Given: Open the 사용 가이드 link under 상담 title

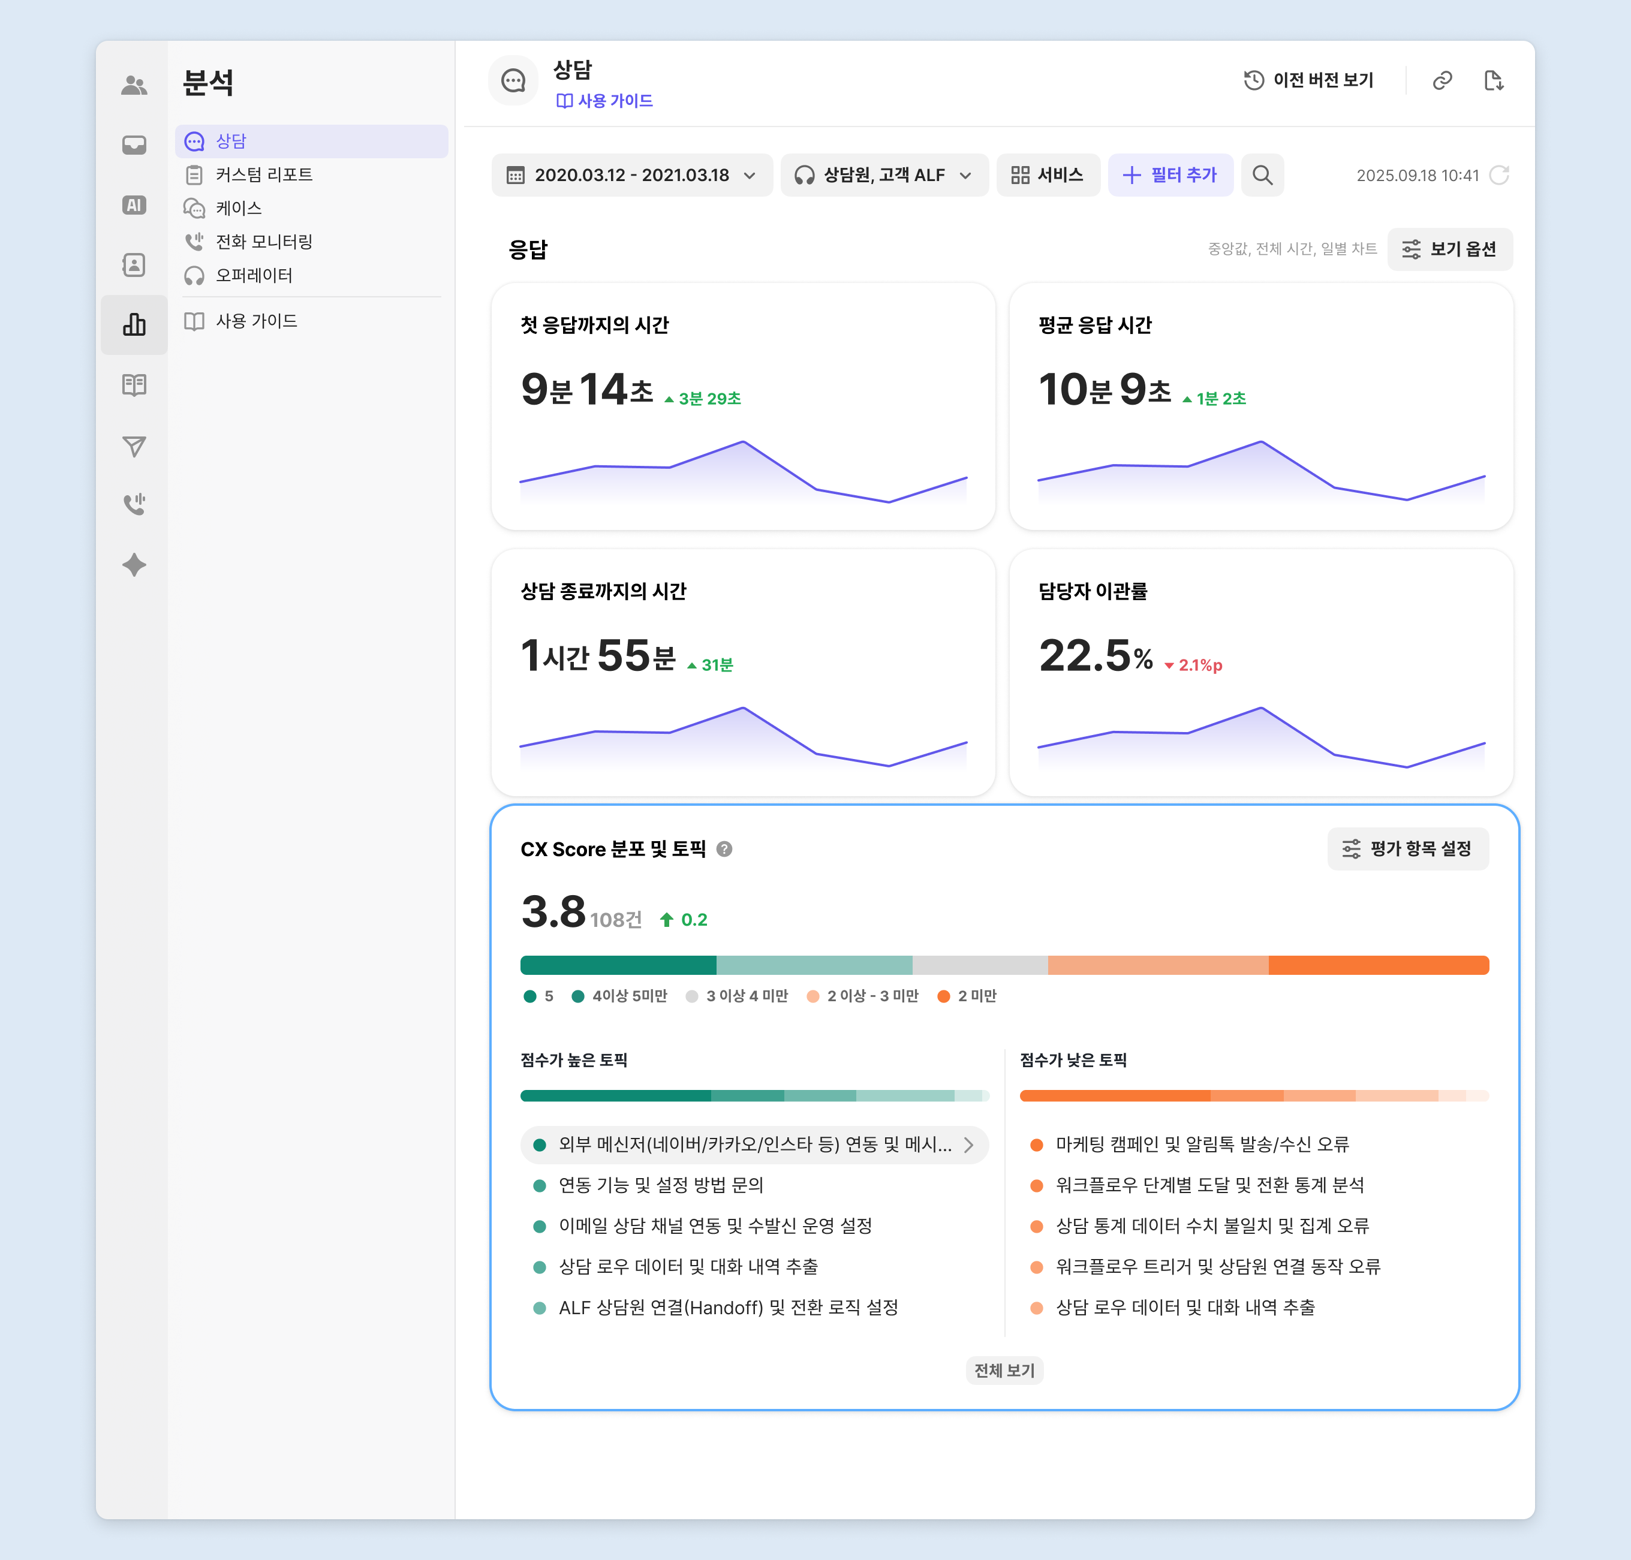Looking at the screenshot, I should click(x=604, y=101).
